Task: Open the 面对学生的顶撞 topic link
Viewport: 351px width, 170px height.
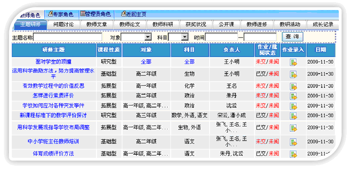Action: [54, 61]
